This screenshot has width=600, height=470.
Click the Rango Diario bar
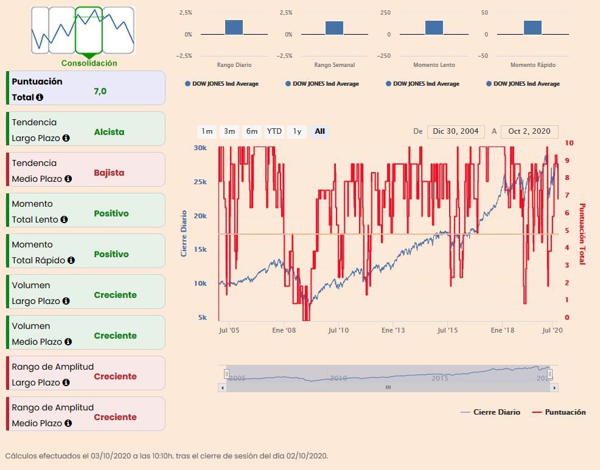tap(234, 27)
